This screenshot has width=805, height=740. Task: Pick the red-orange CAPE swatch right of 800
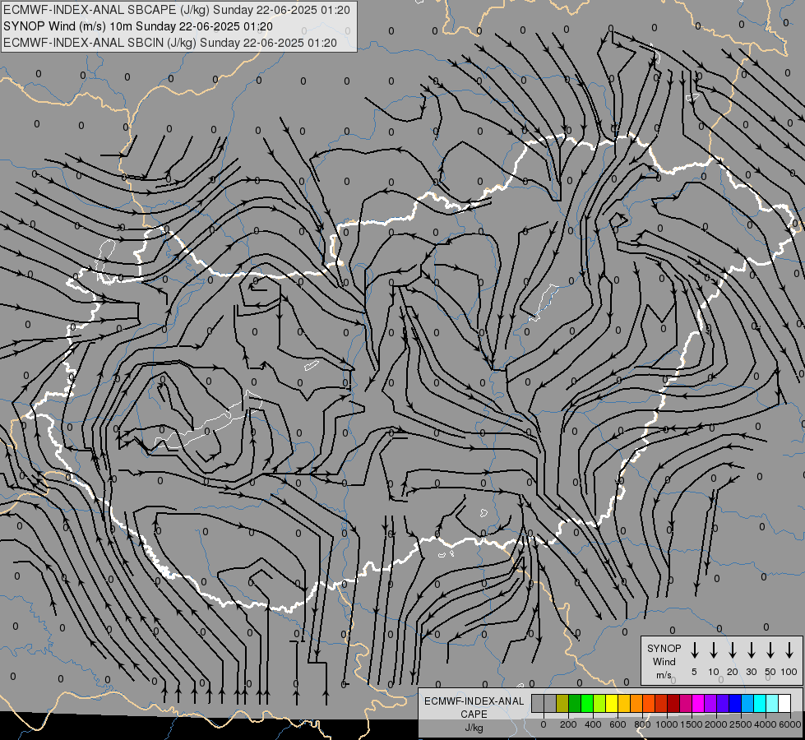649,703
